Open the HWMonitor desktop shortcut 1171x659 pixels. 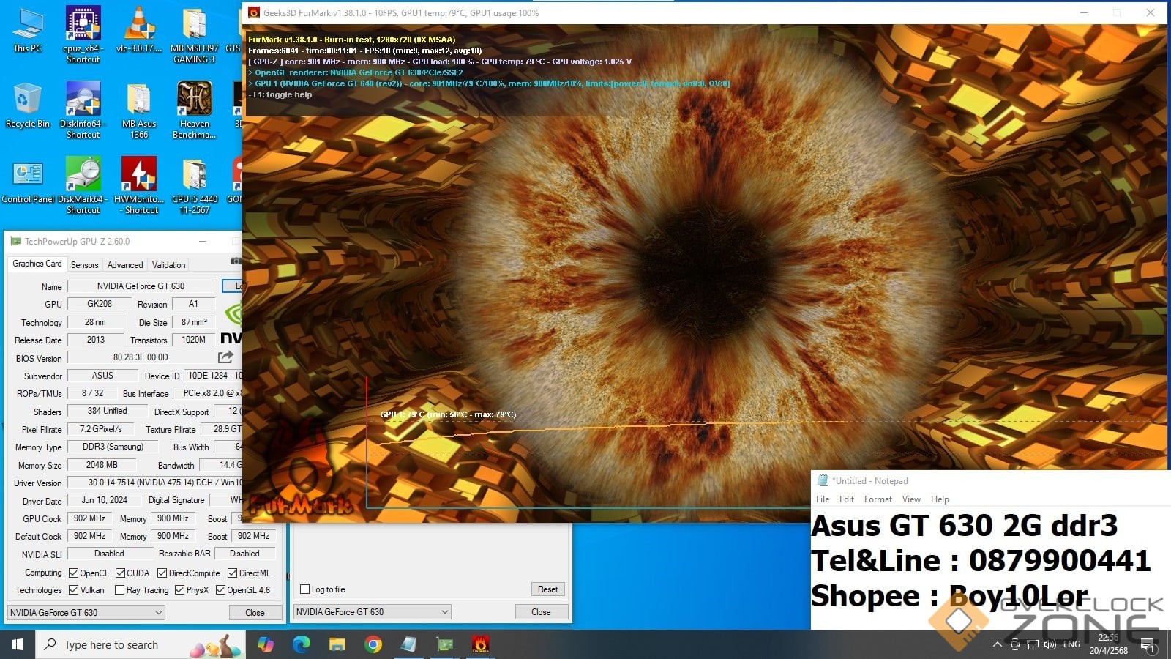138,185
